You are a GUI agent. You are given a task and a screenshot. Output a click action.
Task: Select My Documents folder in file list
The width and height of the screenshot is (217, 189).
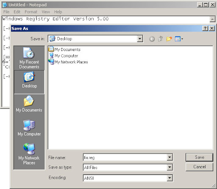point(64,49)
